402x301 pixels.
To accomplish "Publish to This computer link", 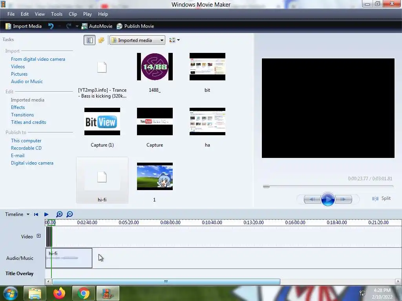I will (x=26, y=141).
